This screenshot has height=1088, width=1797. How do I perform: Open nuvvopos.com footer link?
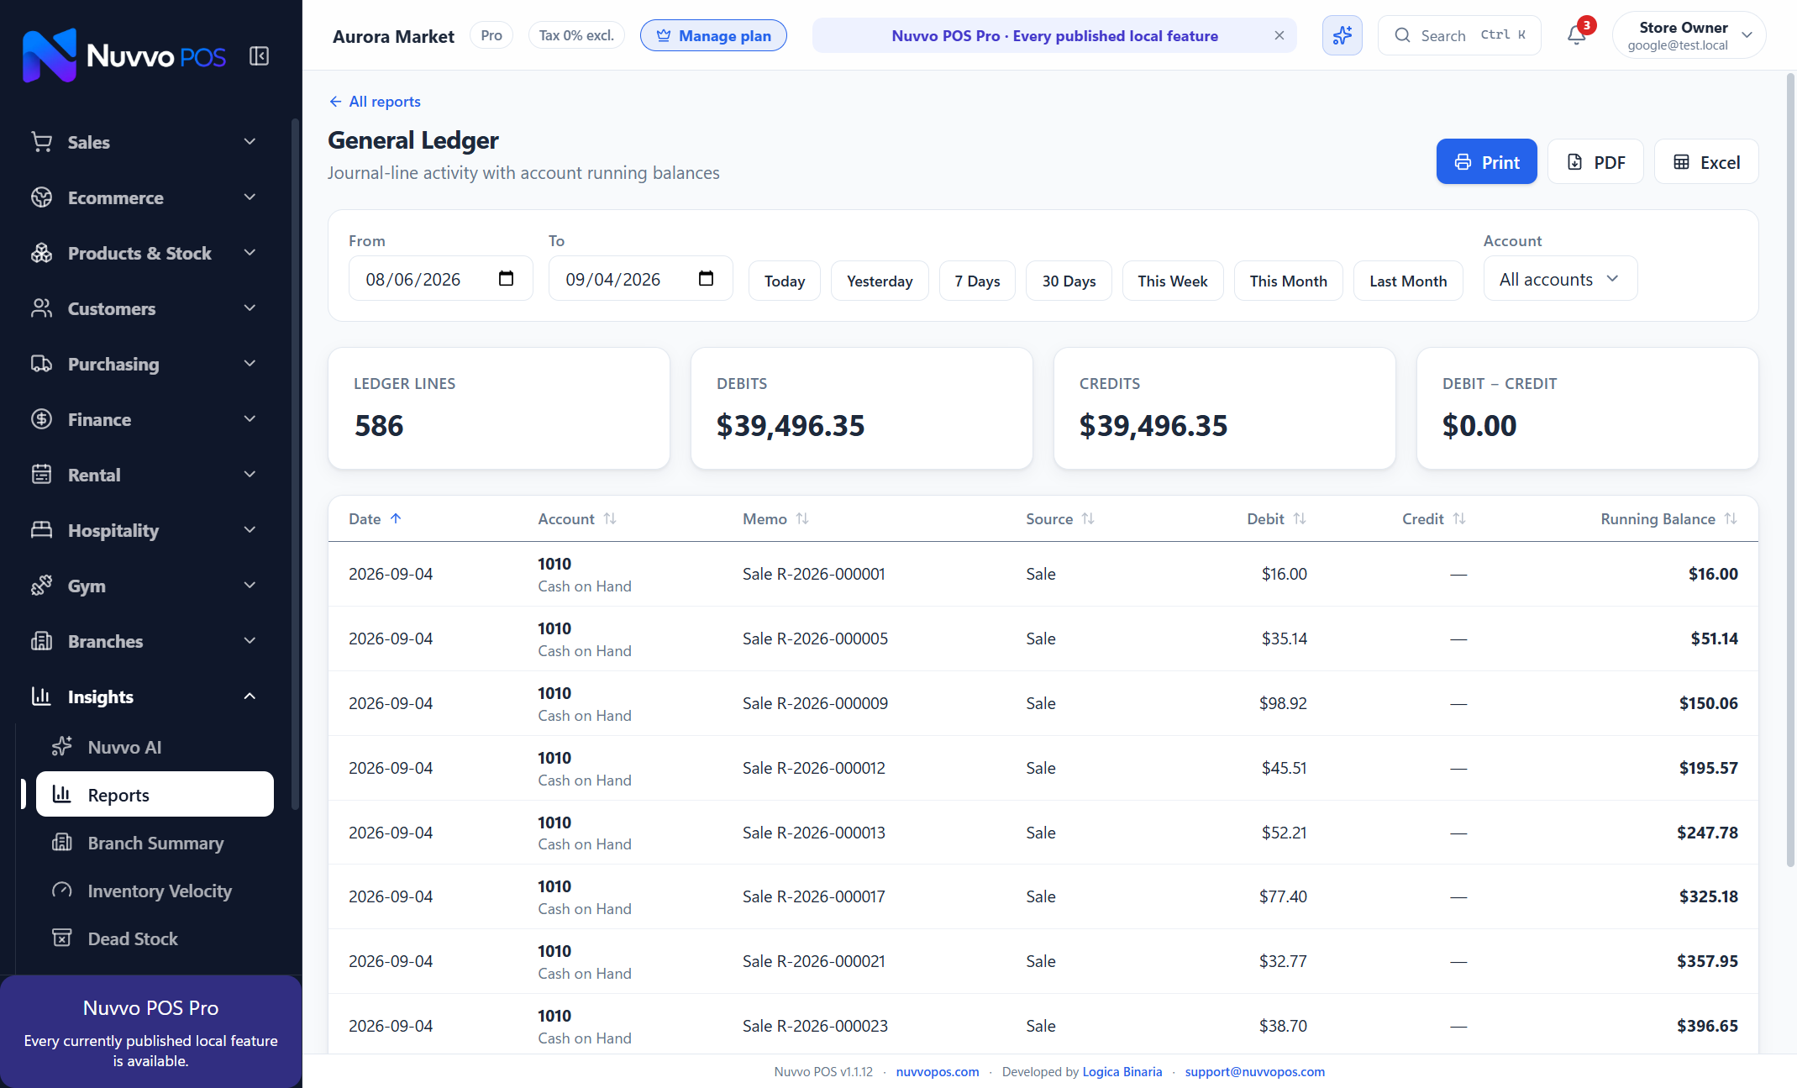938,1072
